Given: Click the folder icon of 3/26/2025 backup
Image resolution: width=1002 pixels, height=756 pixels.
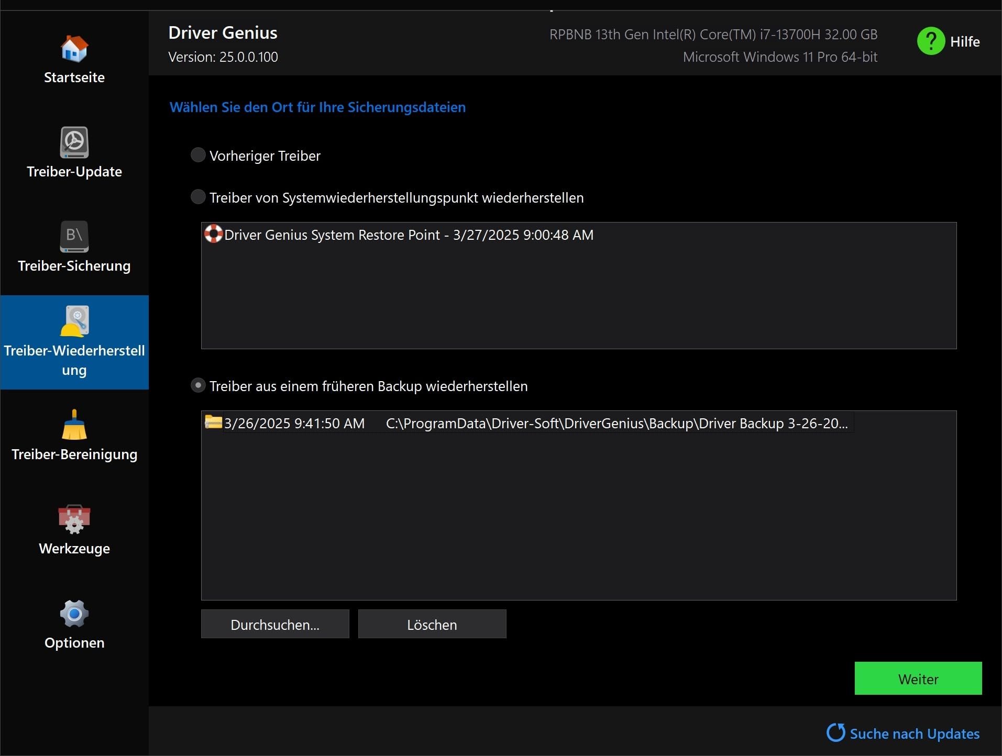Looking at the screenshot, I should [213, 422].
